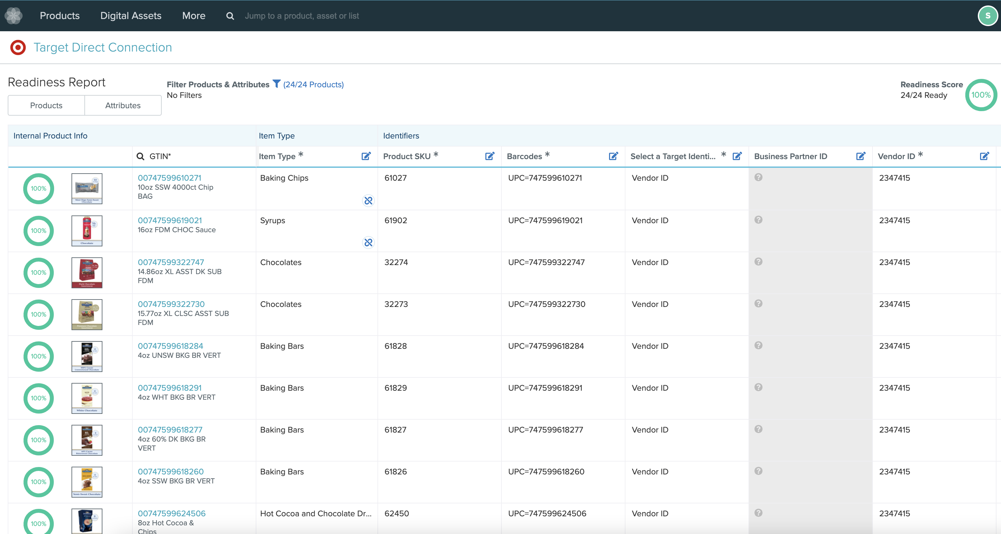Click the help icon for SKU 62450 Business Partner ID
Viewport: 1001px width, 534px height.
pos(758,513)
